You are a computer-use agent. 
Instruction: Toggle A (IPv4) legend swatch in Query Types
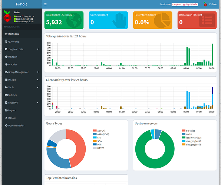95,131
